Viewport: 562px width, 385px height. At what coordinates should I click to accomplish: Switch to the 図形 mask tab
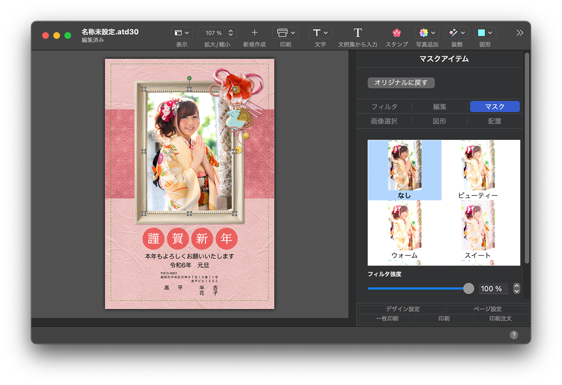[439, 121]
